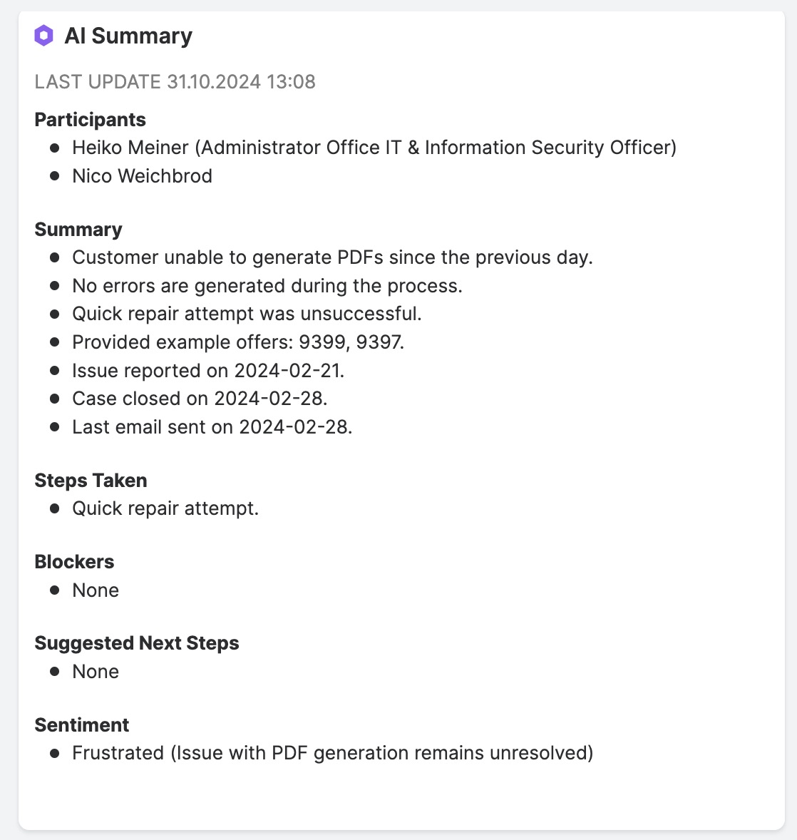The image size is (797, 840).
Task: Click 'Issue reported on 2024-02-21' line
Action: click(x=207, y=371)
